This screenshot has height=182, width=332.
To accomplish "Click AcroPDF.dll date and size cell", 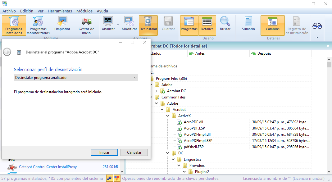I will tap(280, 122).
